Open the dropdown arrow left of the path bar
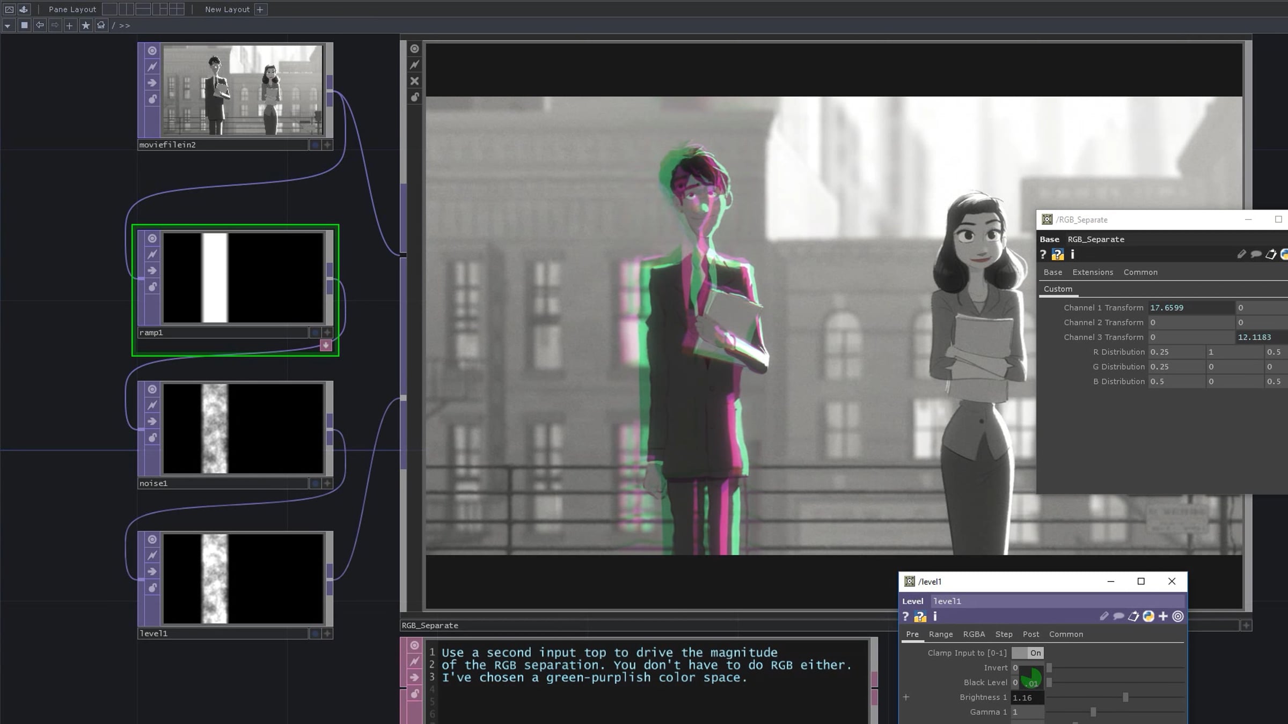This screenshot has height=724, width=1288. [8, 26]
